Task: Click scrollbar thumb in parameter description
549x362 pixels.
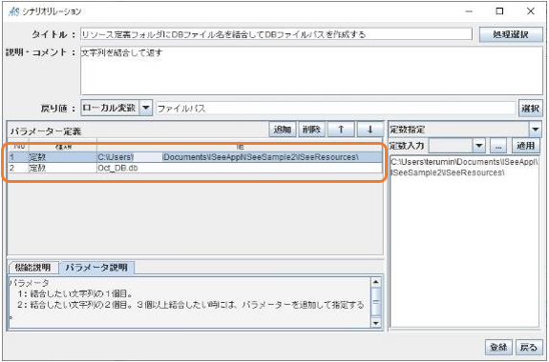Action: pyautogui.click(x=375, y=303)
